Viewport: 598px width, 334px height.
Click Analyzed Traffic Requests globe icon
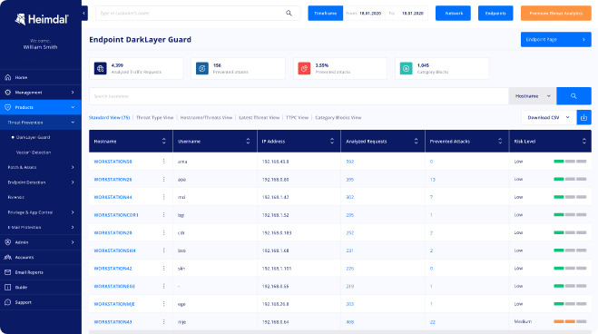coord(101,69)
